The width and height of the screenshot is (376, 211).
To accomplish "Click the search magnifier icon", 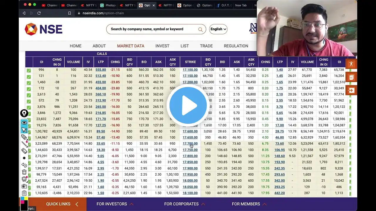I will (x=200, y=29).
